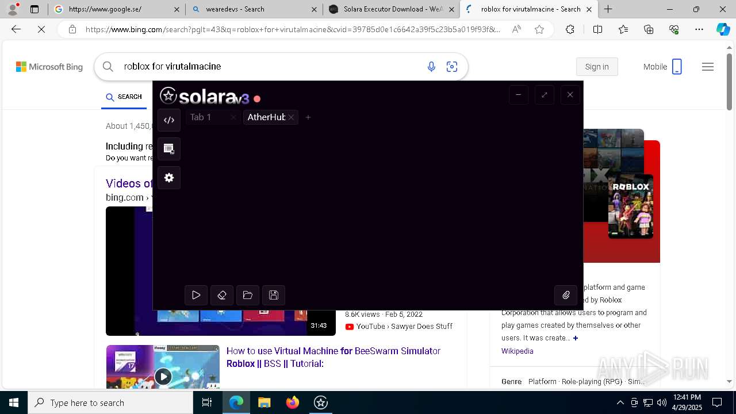Toggle Read aloud in Edge address bar
The width and height of the screenshot is (736, 414).
coord(516,29)
